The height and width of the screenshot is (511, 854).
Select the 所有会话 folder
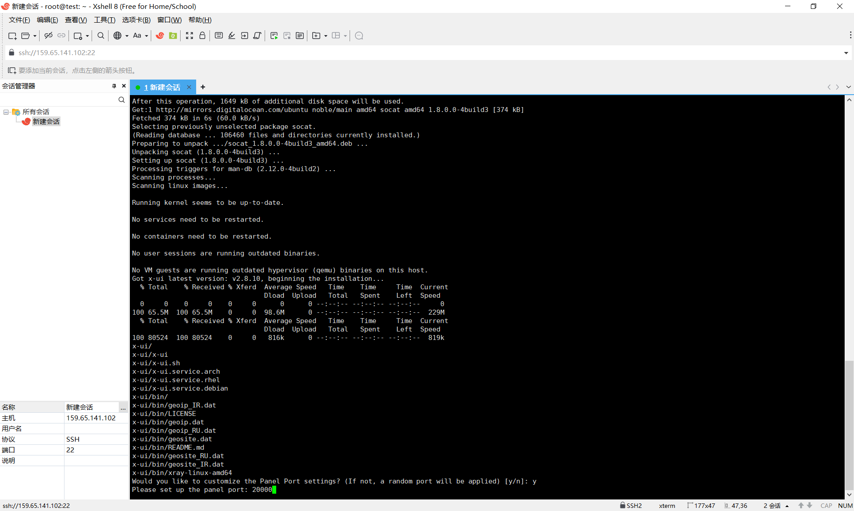36,112
